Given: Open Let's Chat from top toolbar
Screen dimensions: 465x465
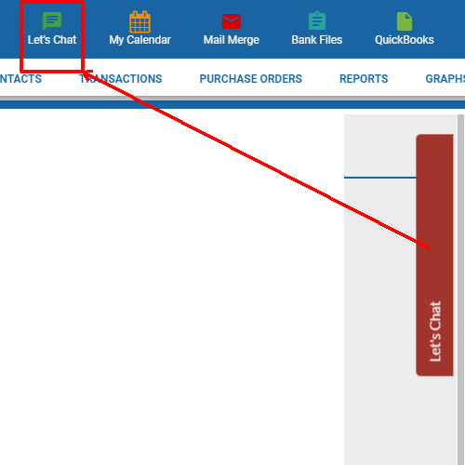Looking at the screenshot, I should tap(52, 29).
